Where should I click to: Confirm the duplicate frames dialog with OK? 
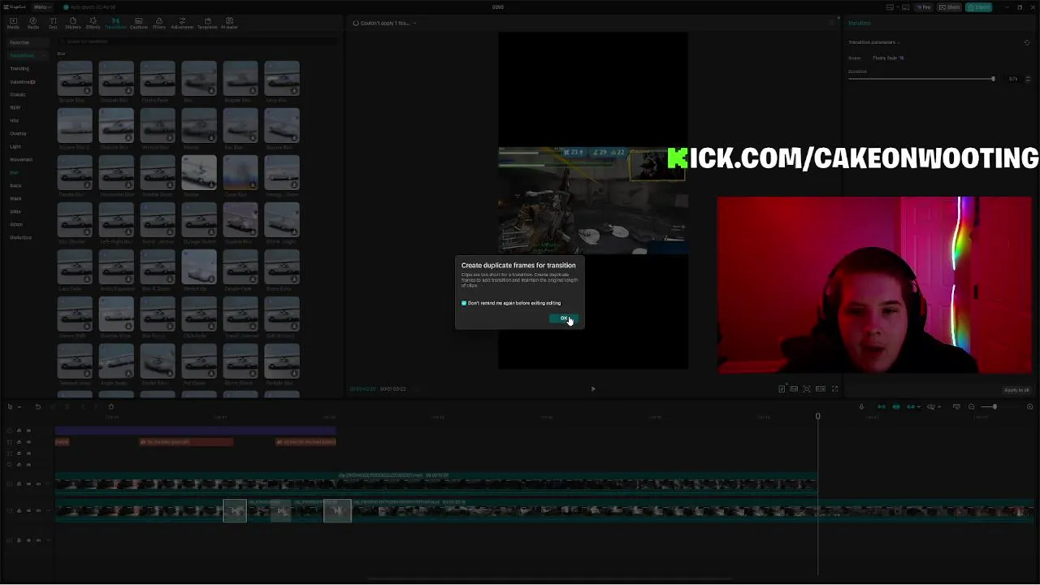pos(564,318)
